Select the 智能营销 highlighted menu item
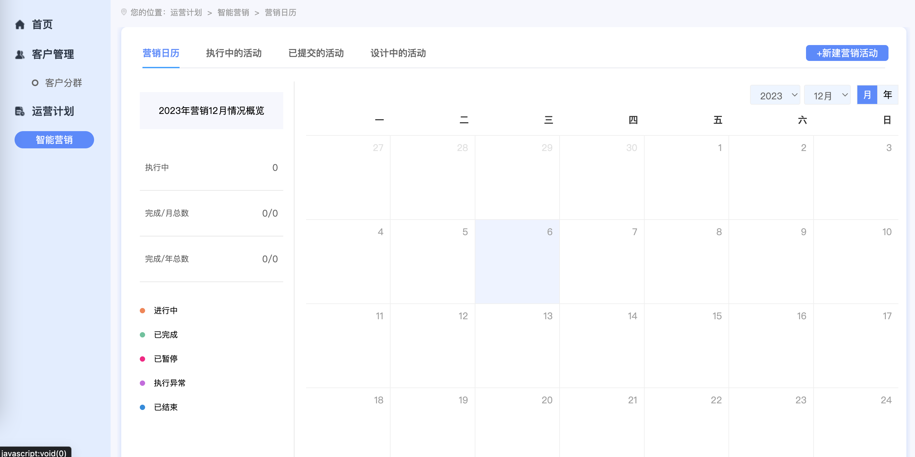The height and width of the screenshot is (457, 915). (54, 139)
